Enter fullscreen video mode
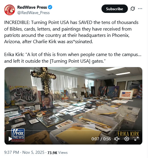This screenshot has width=148, height=158. coord(136,139)
